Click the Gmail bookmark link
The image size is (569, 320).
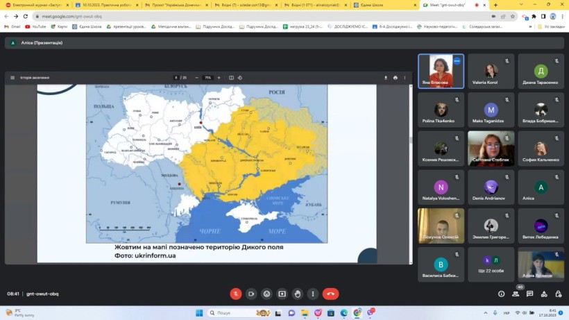coord(12,26)
